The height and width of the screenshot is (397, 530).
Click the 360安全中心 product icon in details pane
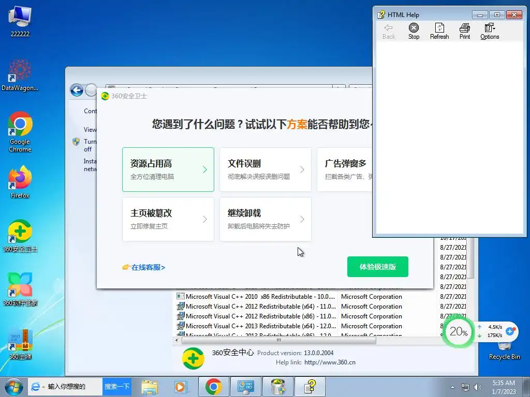pyautogui.click(x=194, y=358)
